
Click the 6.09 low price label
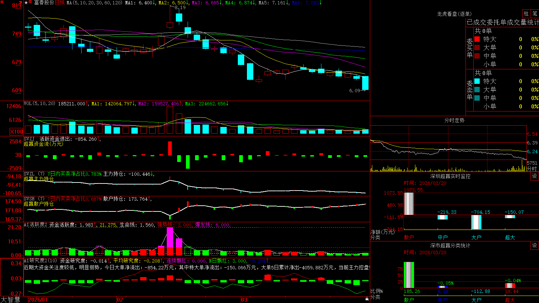[355, 91]
